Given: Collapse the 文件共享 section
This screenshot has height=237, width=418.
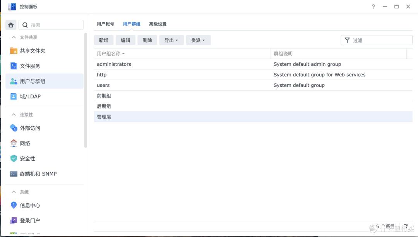Looking at the screenshot, I should click(14, 37).
